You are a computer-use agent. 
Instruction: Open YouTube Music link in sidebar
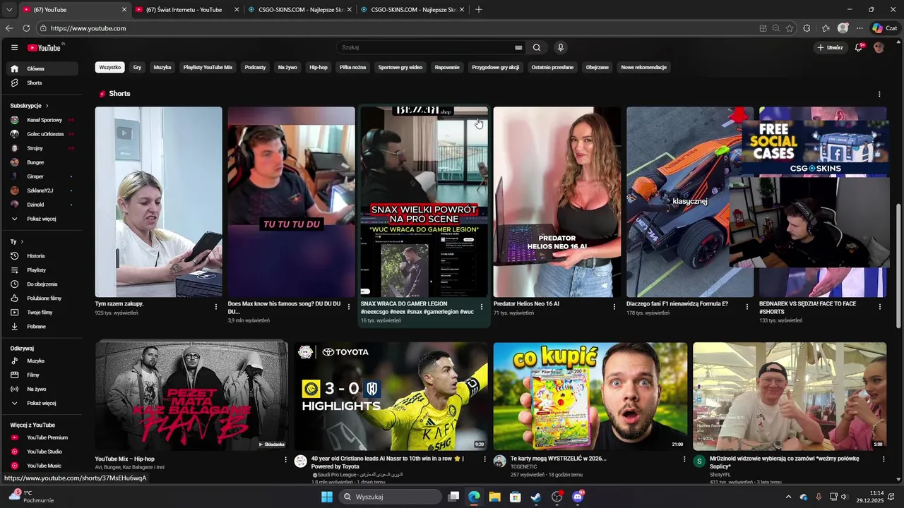pos(44,466)
